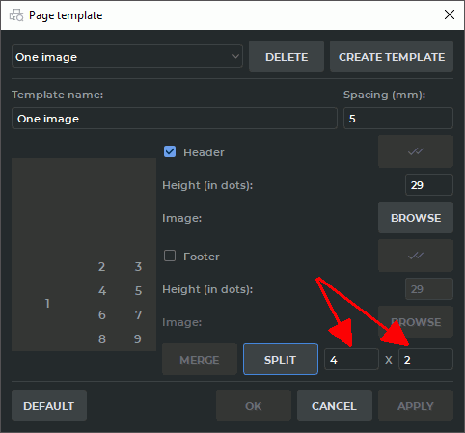465x433 pixels.
Task: Select cell 7 in layout preview
Action: coord(138,315)
